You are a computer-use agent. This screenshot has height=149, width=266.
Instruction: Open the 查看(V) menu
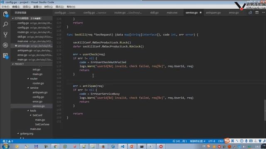(x=37, y=7)
